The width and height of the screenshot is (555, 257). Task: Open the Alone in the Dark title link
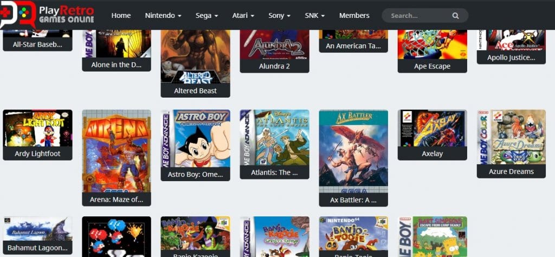[x=117, y=65]
